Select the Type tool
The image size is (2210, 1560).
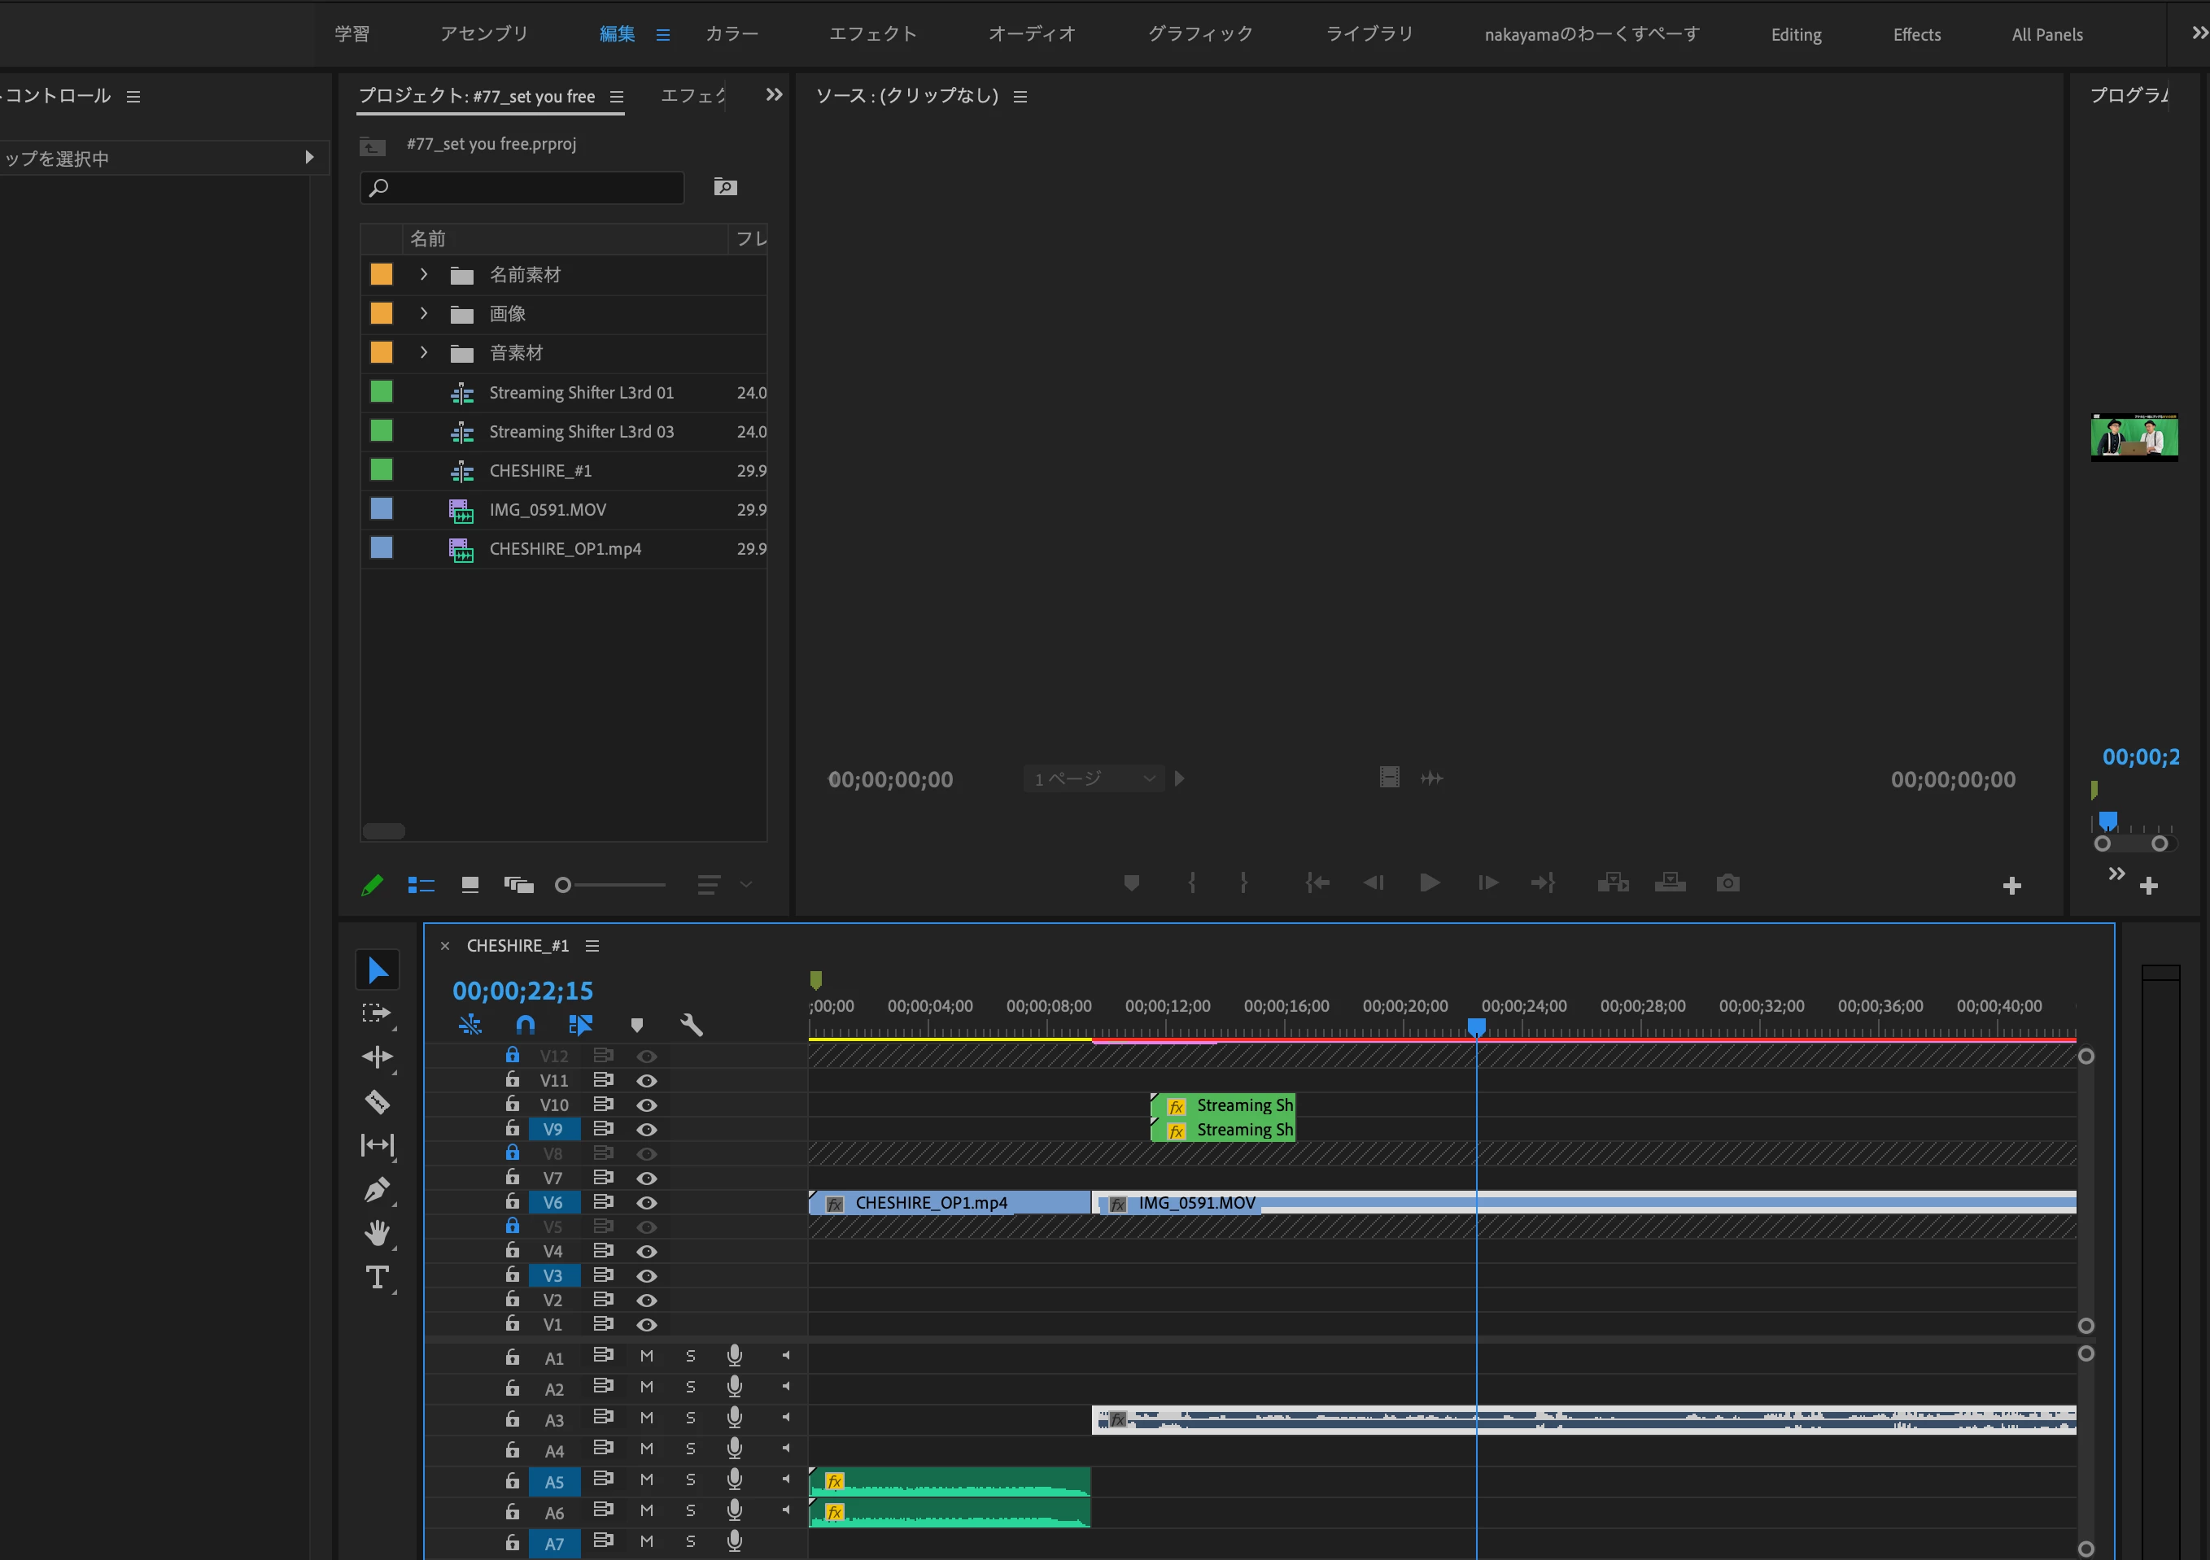click(x=377, y=1277)
